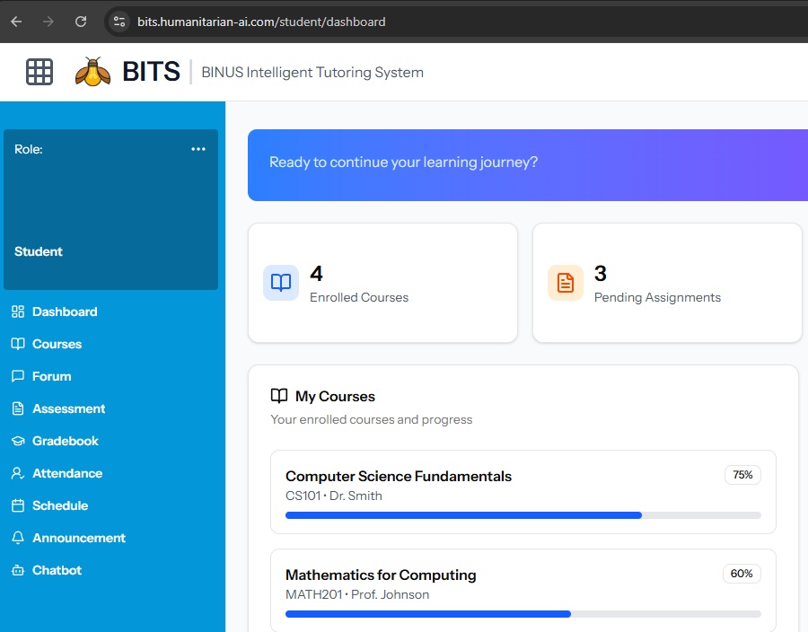This screenshot has width=808, height=632.
Task: Click the Computer Science Fundamentals progress bar
Action: [x=523, y=515]
